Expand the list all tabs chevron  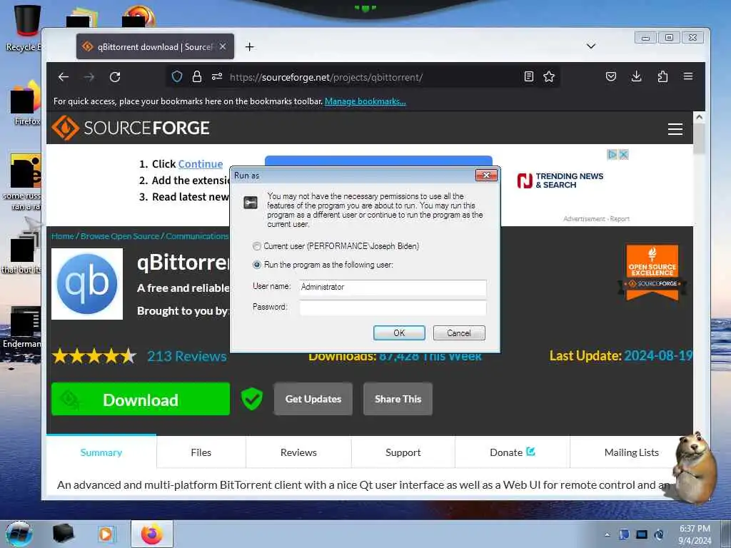tap(590, 46)
